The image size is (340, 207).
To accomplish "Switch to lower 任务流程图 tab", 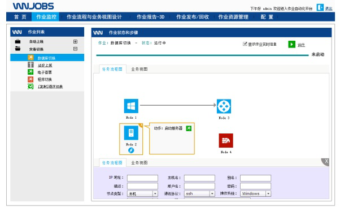I will pyautogui.click(x=112, y=163).
